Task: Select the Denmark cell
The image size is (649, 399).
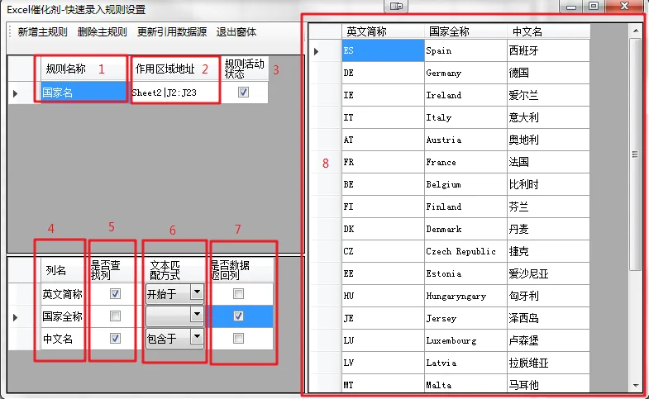Action: pyautogui.click(x=465, y=229)
